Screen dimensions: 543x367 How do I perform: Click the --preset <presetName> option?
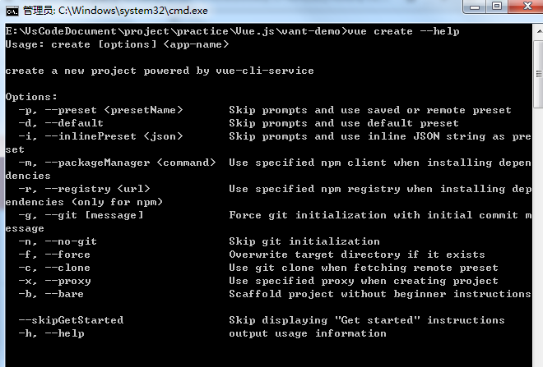pyautogui.click(x=120, y=110)
